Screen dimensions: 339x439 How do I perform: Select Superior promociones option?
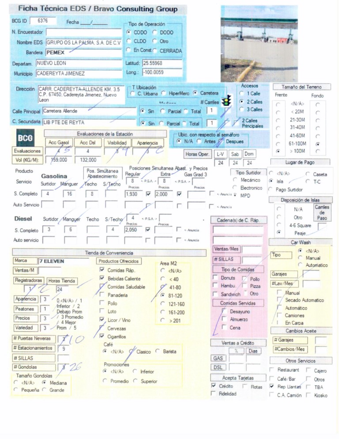pyautogui.click(x=135, y=381)
